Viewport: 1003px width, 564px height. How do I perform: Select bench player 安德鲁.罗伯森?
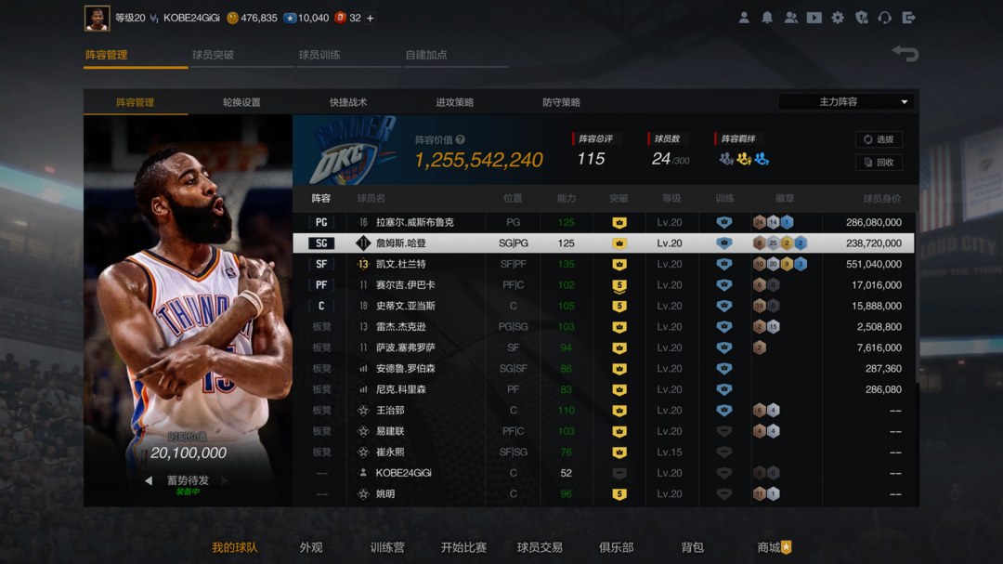tap(604, 369)
